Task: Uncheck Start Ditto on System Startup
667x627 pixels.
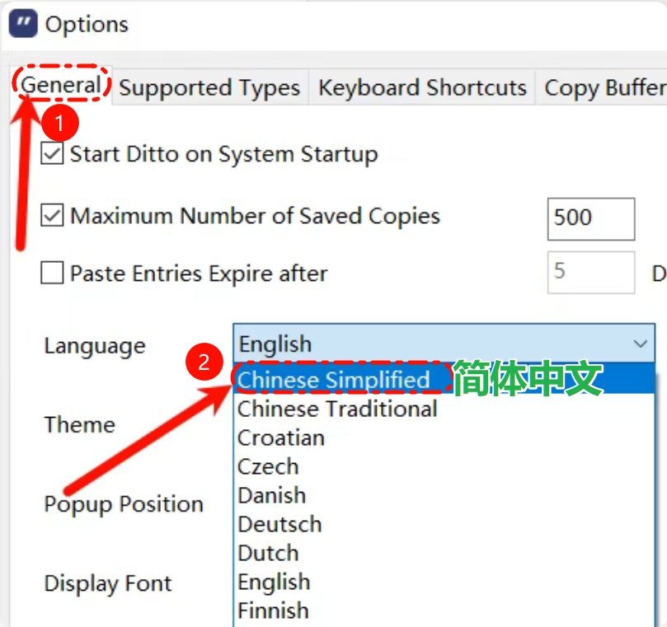Action: (52, 154)
